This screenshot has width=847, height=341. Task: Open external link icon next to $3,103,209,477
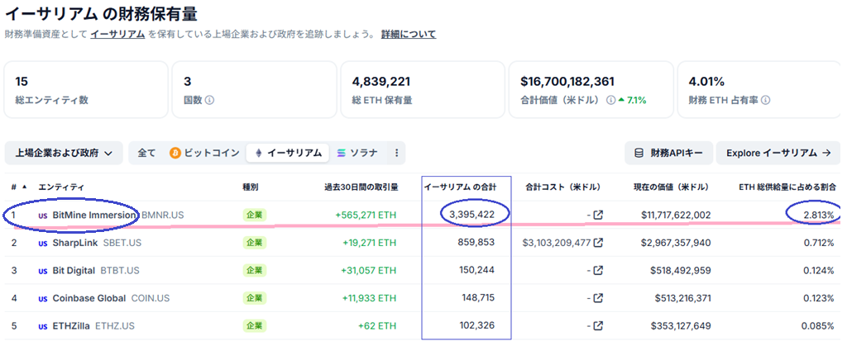(598, 243)
